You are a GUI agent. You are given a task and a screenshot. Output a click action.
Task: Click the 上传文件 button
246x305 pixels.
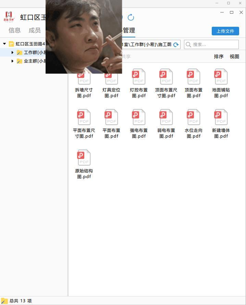(x=225, y=31)
